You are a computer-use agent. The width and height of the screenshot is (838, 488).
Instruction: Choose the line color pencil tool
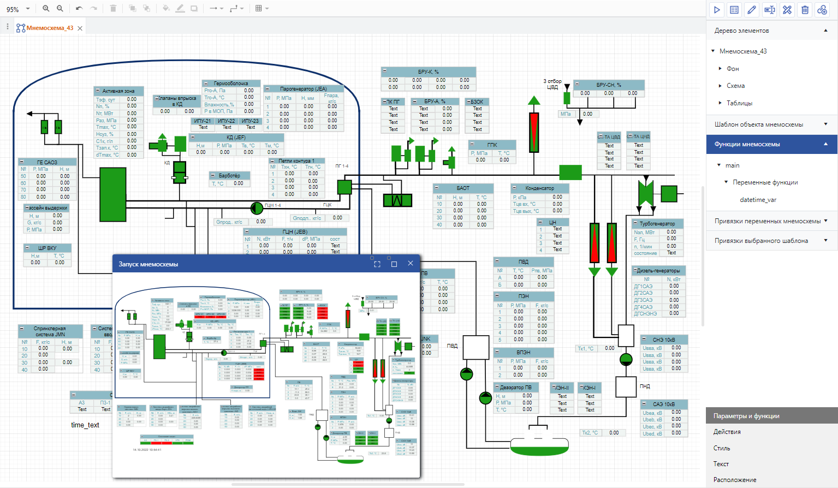pos(180,9)
